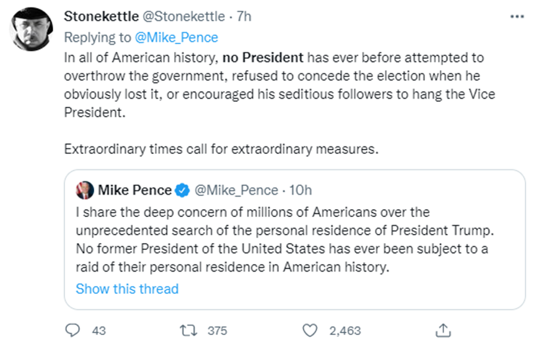Like the tweet with the heart icon
Image resolution: width=536 pixels, height=343 pixels.
[313, 330]
